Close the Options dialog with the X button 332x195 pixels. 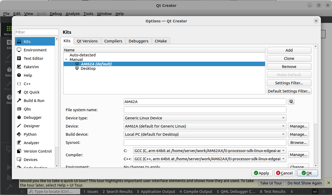(316, 21)
